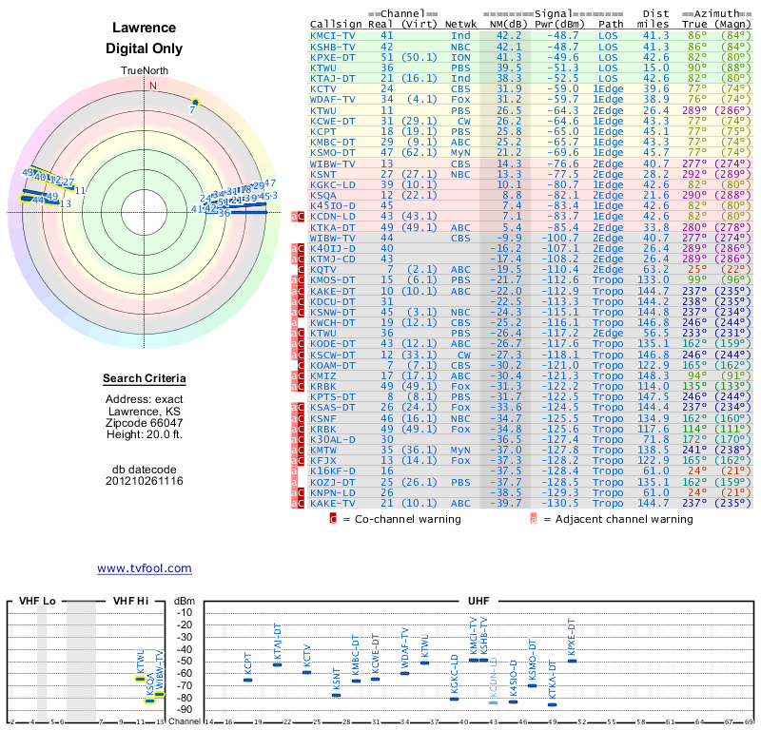
Task: Open the KPTS-DT callsign
Action: (333, 396)
